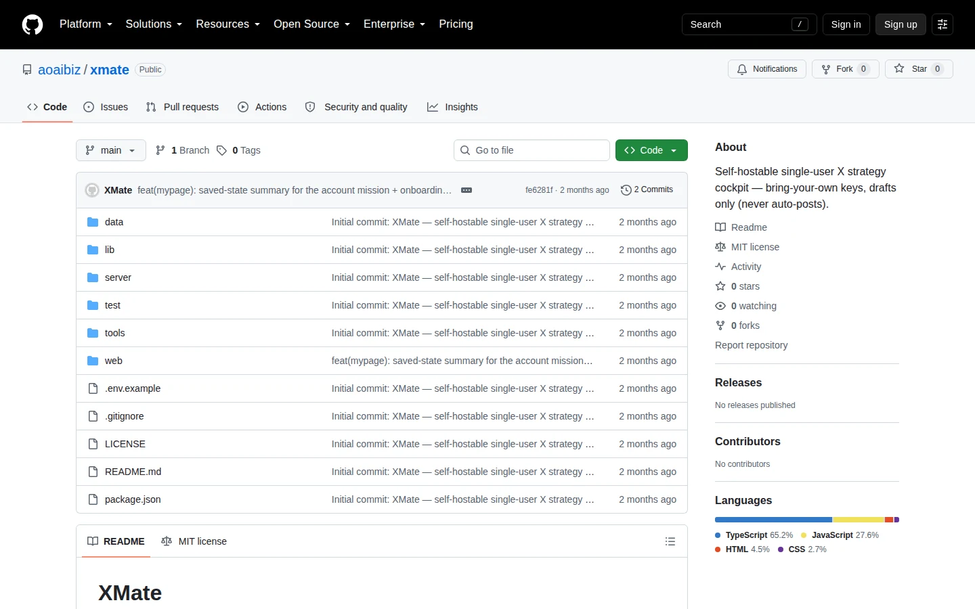The image size is (975, 609).
Task: Click the bell icon in Notifications
Action: (x=742, y=69)
